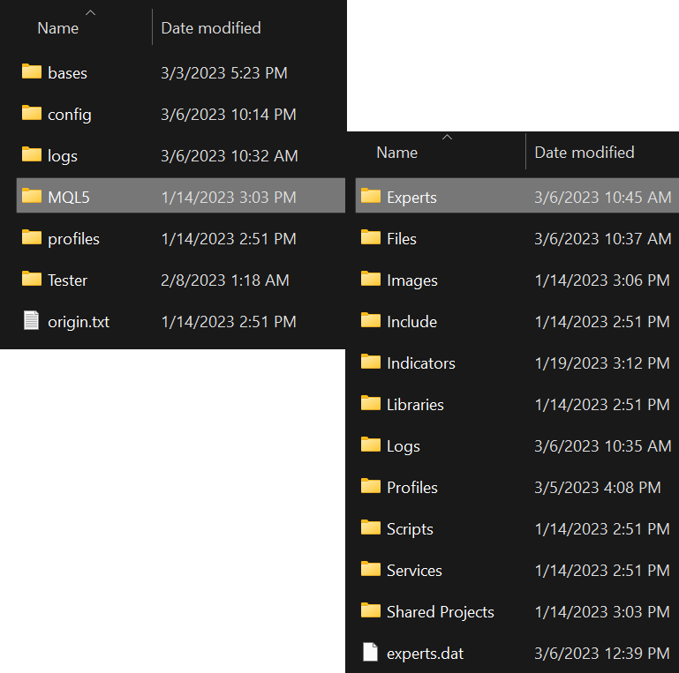Click the Shared Projects folder icon
The width and height of the screenshot is (679, 673).
(371, 610)
